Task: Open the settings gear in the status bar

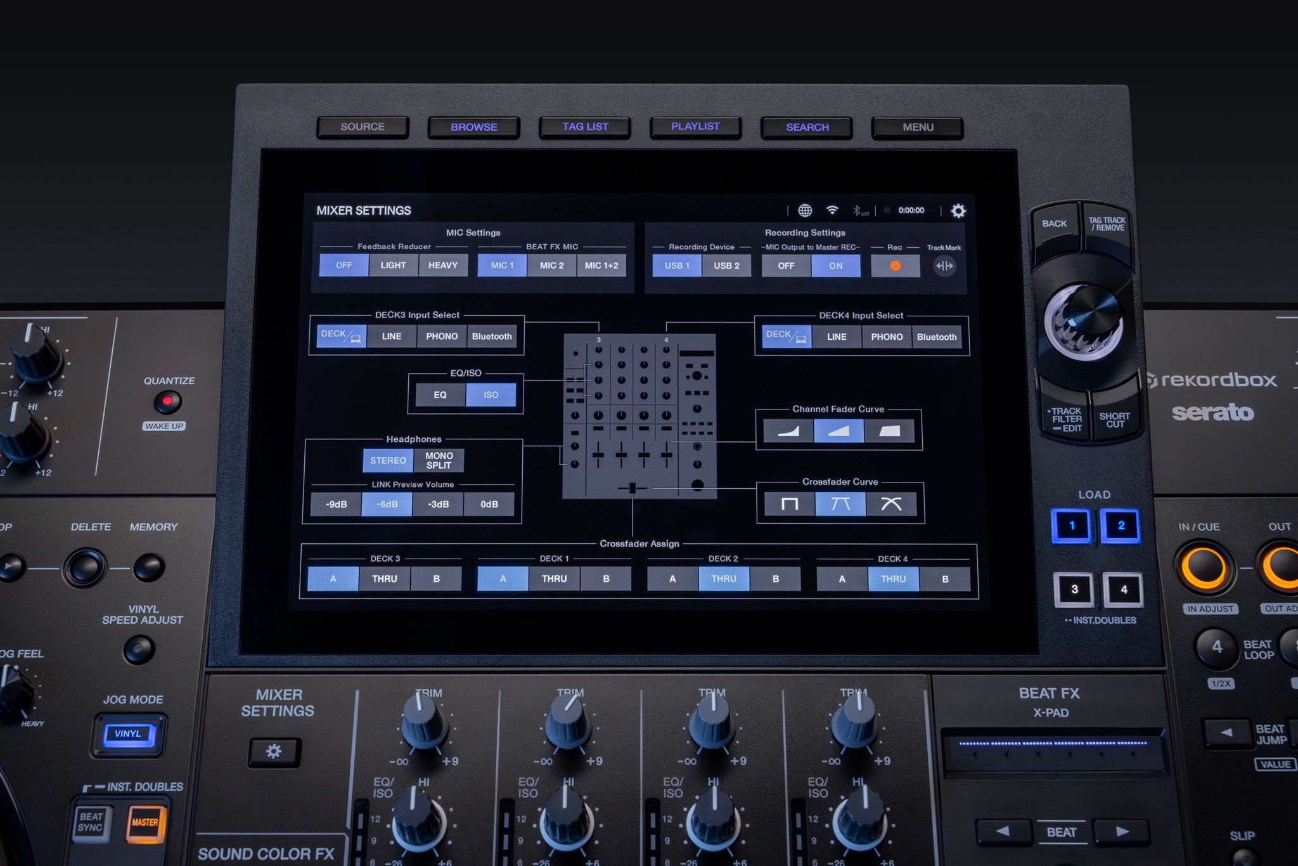Action: pyautogui.click(x=958, y=210)
